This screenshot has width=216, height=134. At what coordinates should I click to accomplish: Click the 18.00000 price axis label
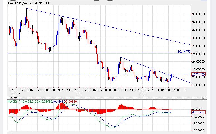point(199,85)
